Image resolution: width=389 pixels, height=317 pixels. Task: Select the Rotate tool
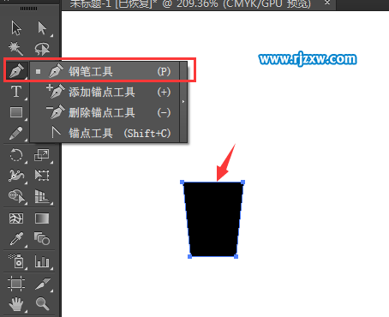16,155
